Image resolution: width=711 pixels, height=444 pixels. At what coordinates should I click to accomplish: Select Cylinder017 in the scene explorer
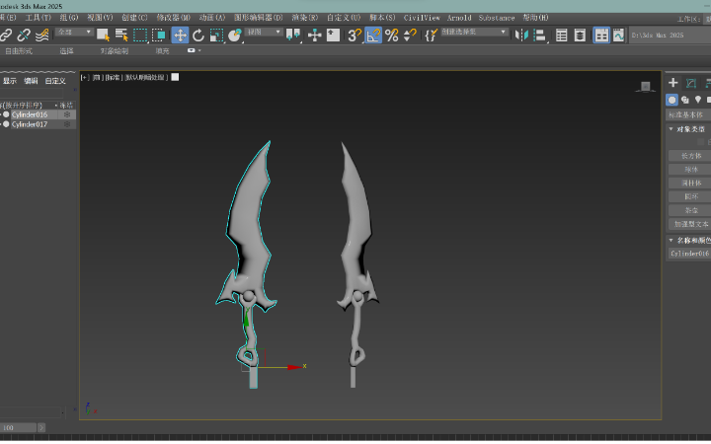[30, 124]
